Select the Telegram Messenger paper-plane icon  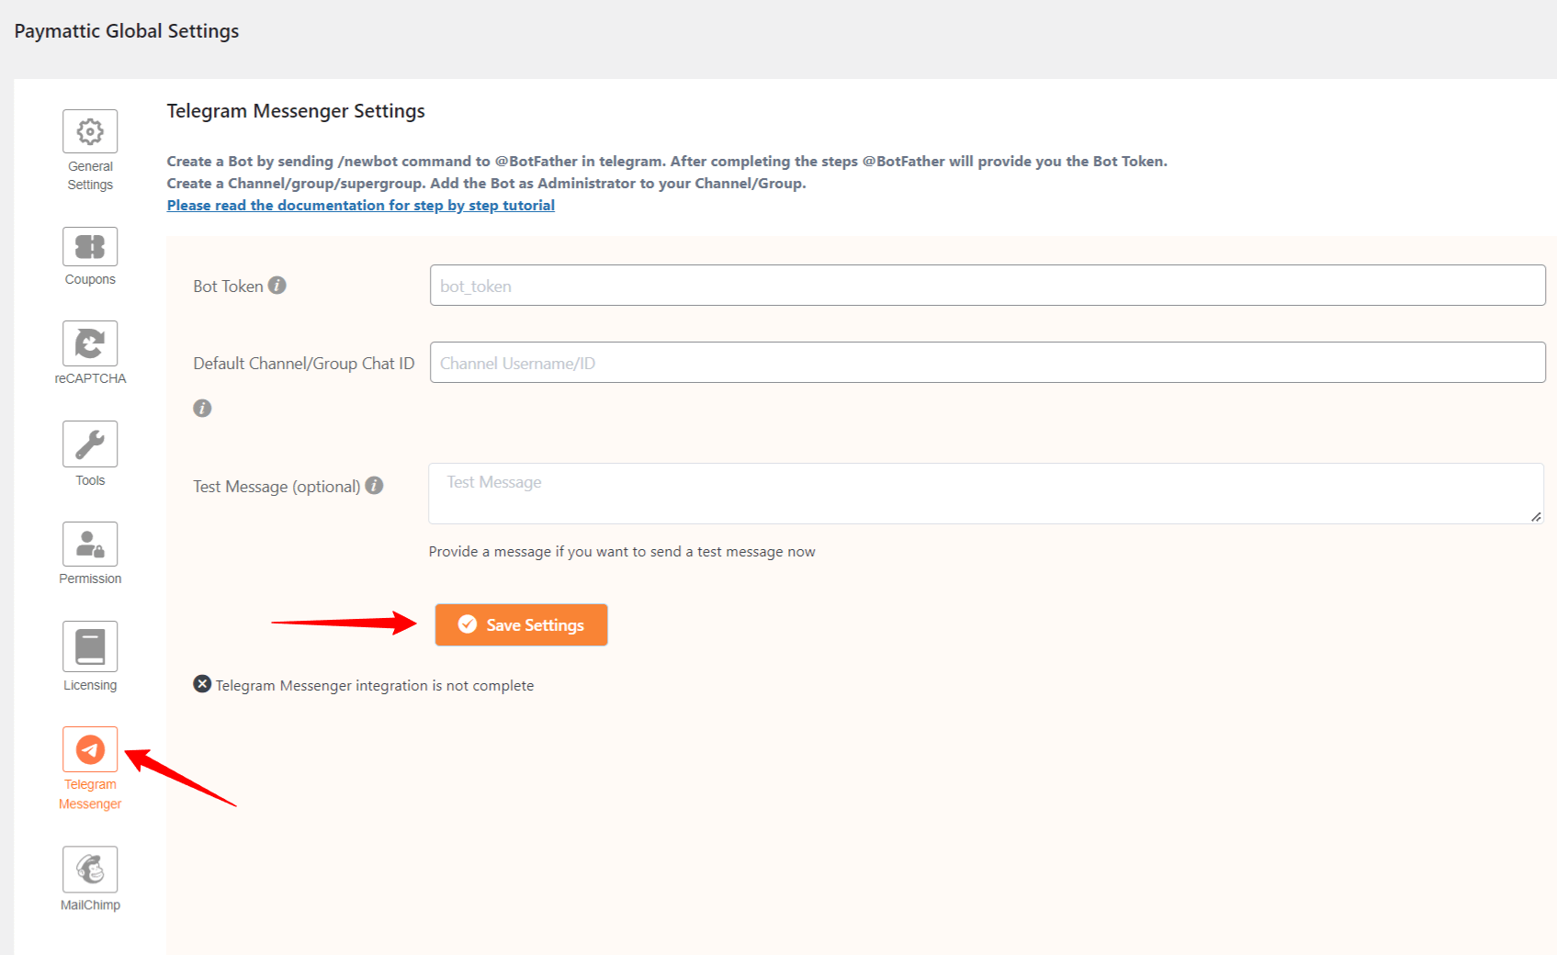pos(90,749)
